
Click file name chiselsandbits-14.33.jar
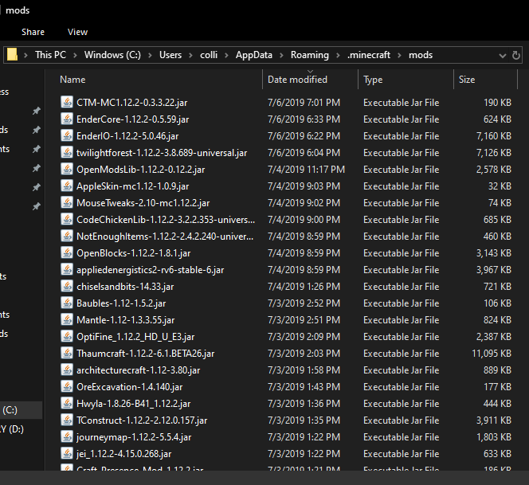125,287
